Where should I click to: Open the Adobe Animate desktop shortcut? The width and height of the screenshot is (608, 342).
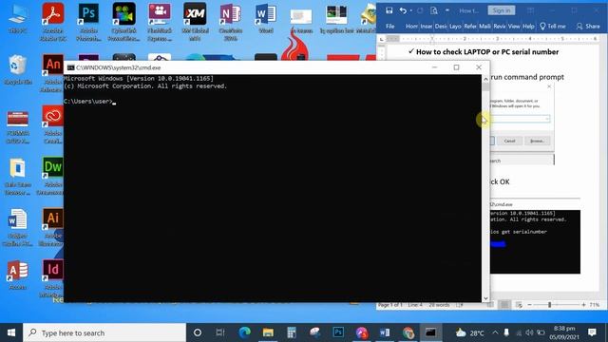coord(53,72)
